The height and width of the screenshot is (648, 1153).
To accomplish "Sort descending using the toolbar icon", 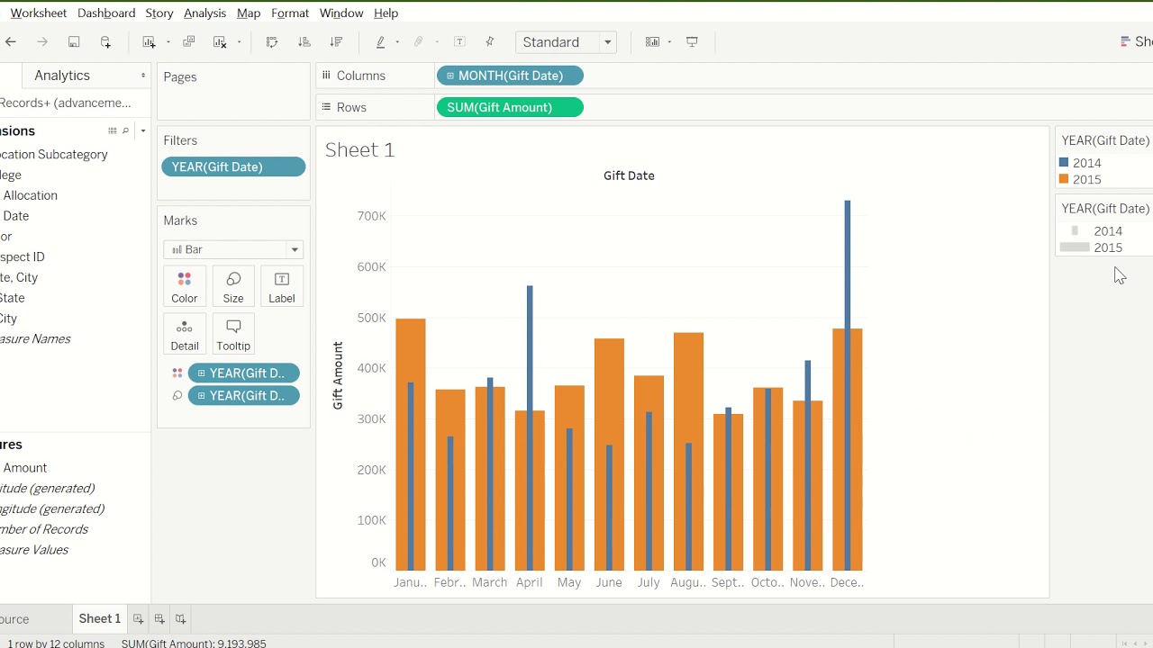I will click(336, 42).
